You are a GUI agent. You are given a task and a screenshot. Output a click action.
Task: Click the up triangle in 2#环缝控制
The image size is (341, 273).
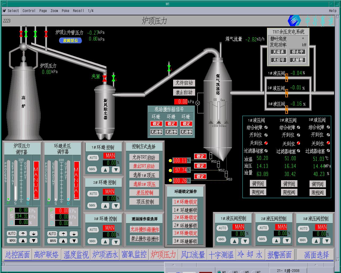[x=105, y=206]
